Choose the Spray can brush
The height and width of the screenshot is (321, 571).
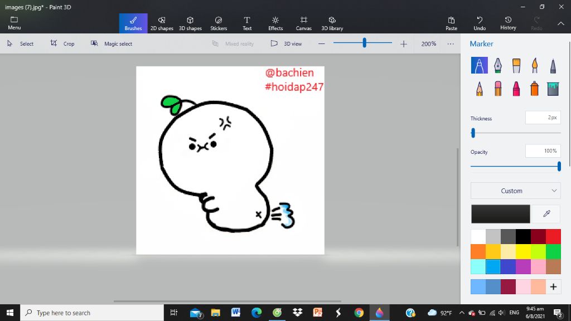[534, 88]
